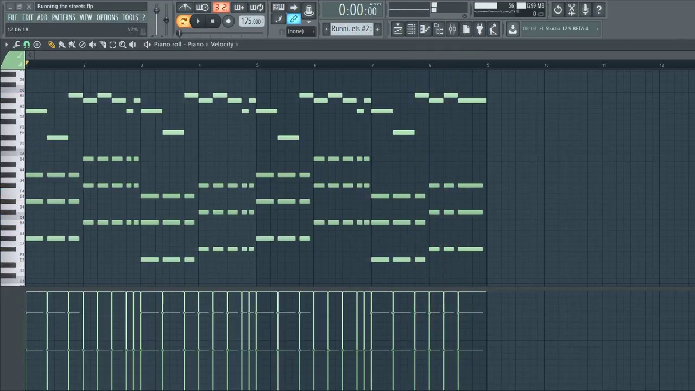
Task: Toggle overdub blend recording button
Action: pos(239,8)
